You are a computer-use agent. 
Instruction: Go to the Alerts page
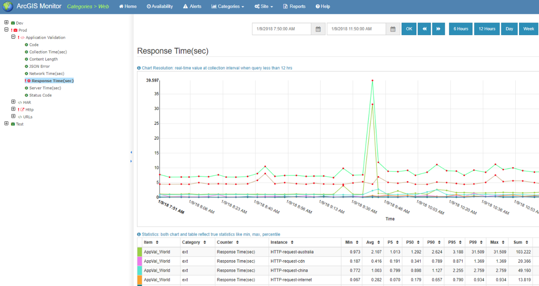(192, 6)
